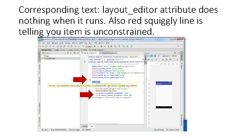Open the Navigate menu
The image size is (245, 138).
click(x=55, y=43)
